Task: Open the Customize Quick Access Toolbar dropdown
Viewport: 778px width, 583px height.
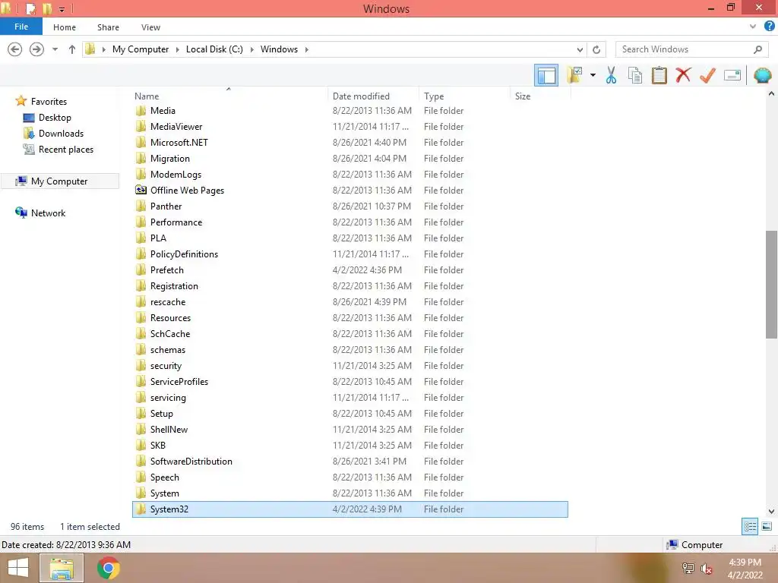Action: click(x=62, y=9)
